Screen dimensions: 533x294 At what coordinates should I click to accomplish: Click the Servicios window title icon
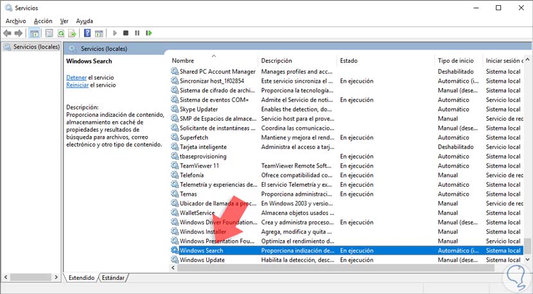pos(8,8)
